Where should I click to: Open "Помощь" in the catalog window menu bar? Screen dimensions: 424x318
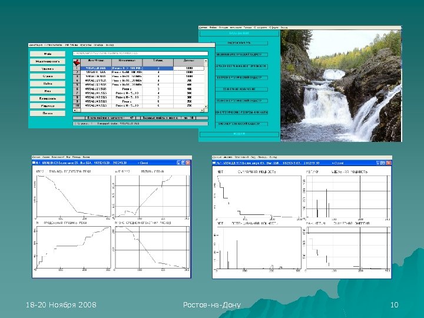(x=99, y=45)
